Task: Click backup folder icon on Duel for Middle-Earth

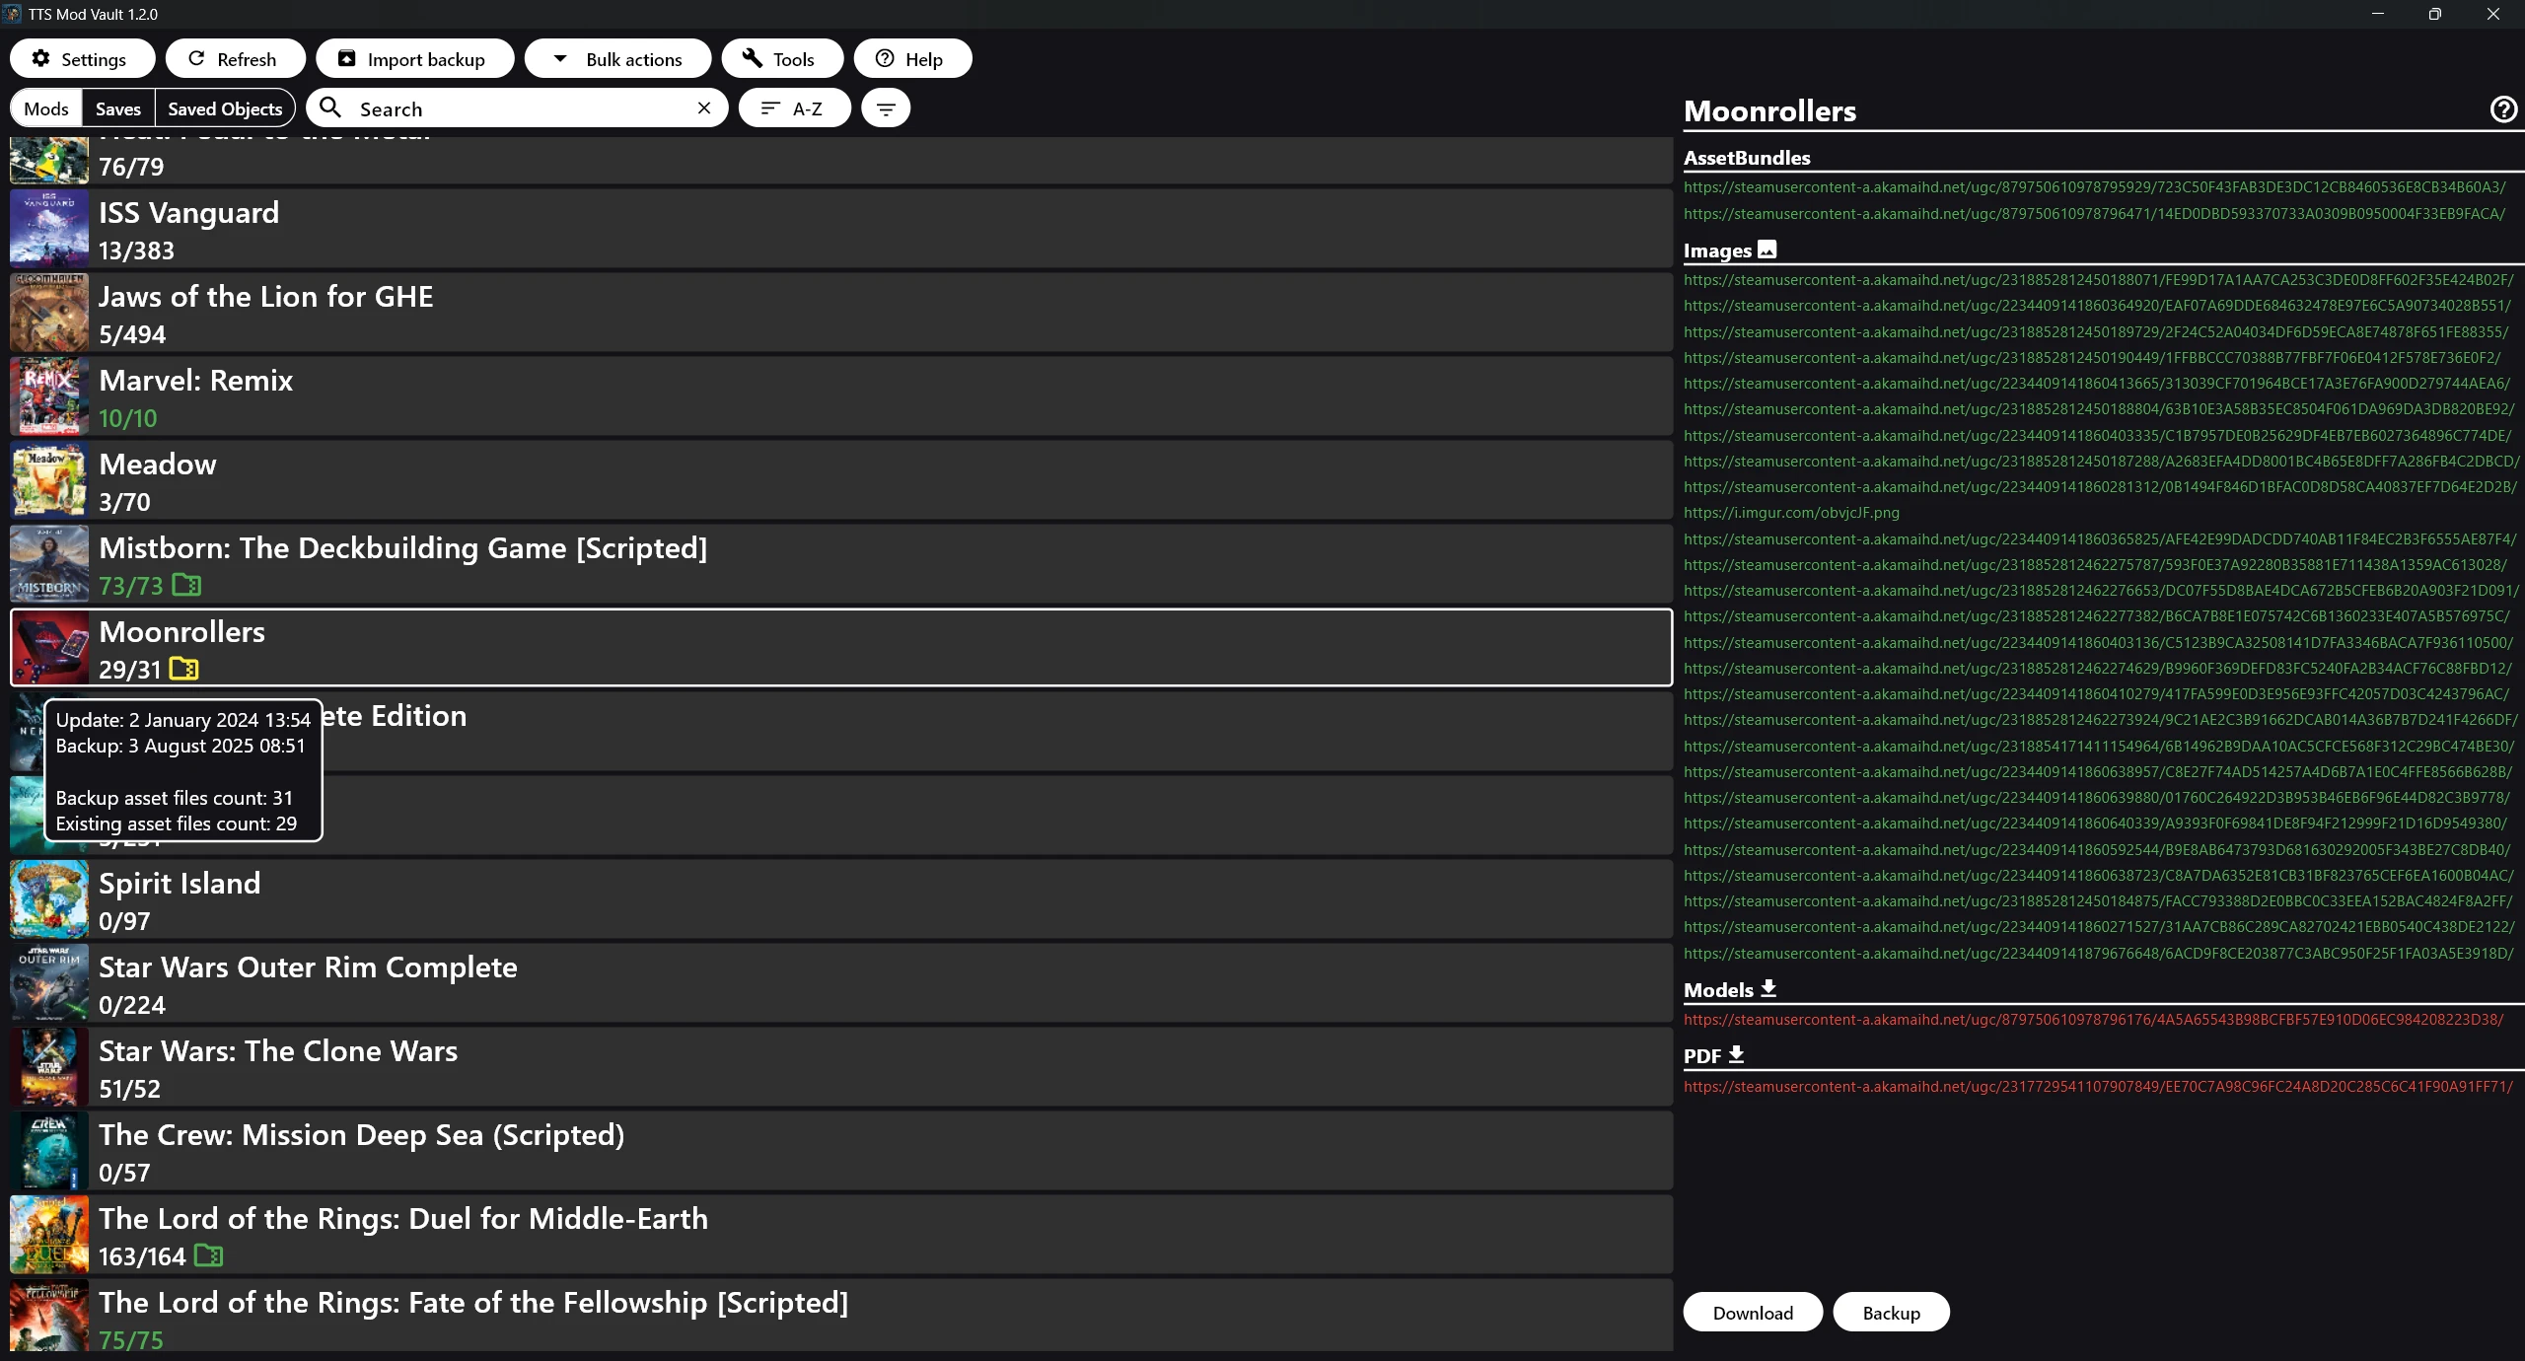Action: click(208, 1255)
